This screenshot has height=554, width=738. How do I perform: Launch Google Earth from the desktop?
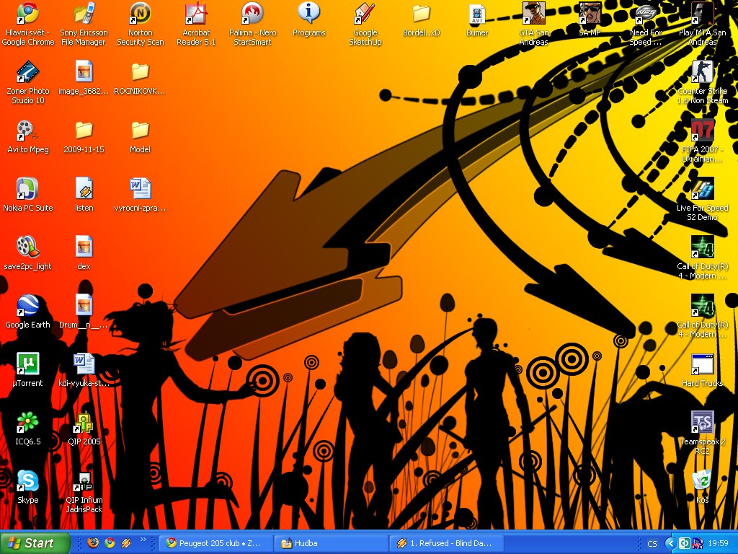tap(27, 306)
